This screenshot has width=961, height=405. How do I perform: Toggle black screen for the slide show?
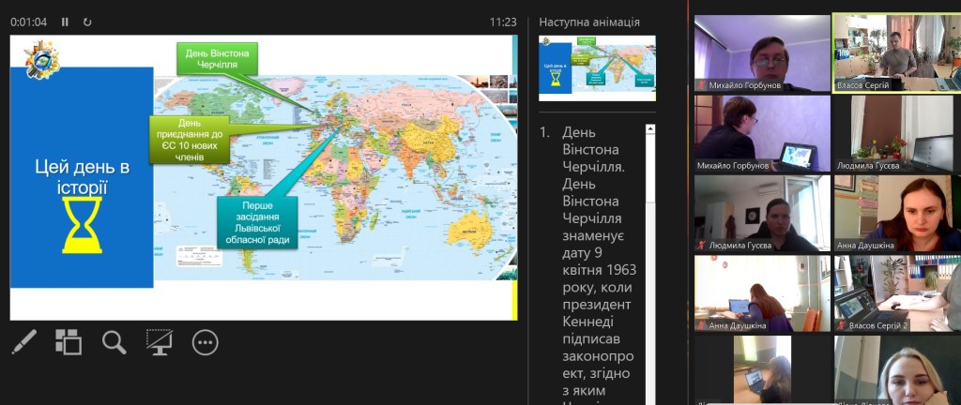point(159,342)
